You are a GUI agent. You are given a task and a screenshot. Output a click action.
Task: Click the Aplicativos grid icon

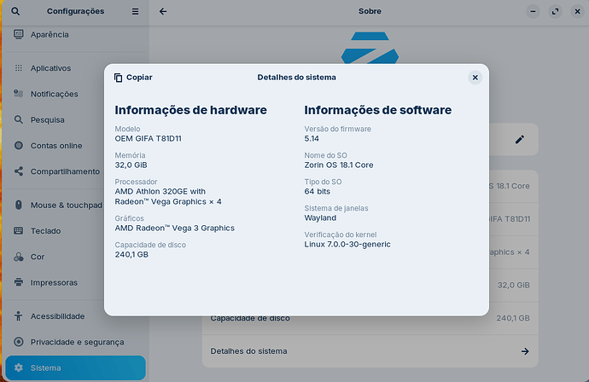coord(19,68)
